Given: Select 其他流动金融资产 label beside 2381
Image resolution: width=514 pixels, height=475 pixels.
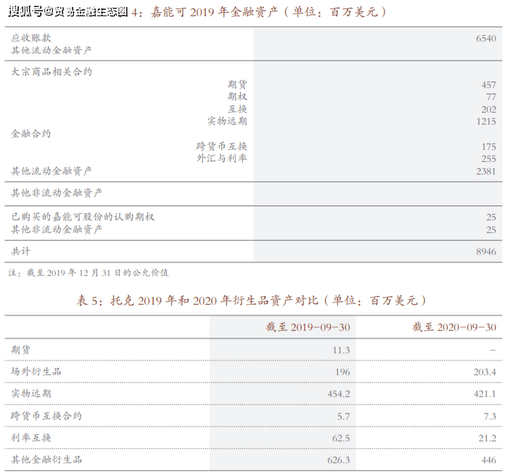Looking at the screenshot, I should 51,171.
